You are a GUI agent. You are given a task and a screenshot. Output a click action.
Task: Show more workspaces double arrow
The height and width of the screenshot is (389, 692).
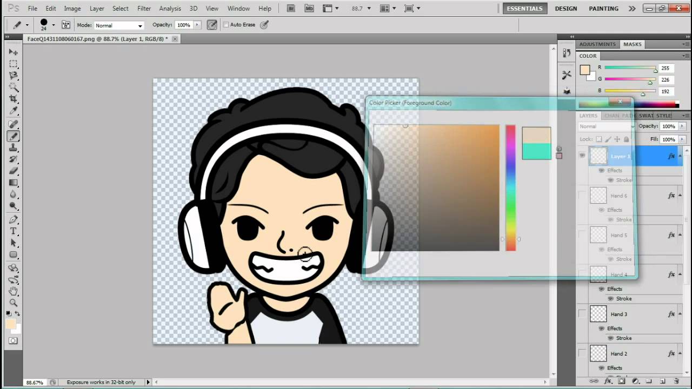[632, 9]
